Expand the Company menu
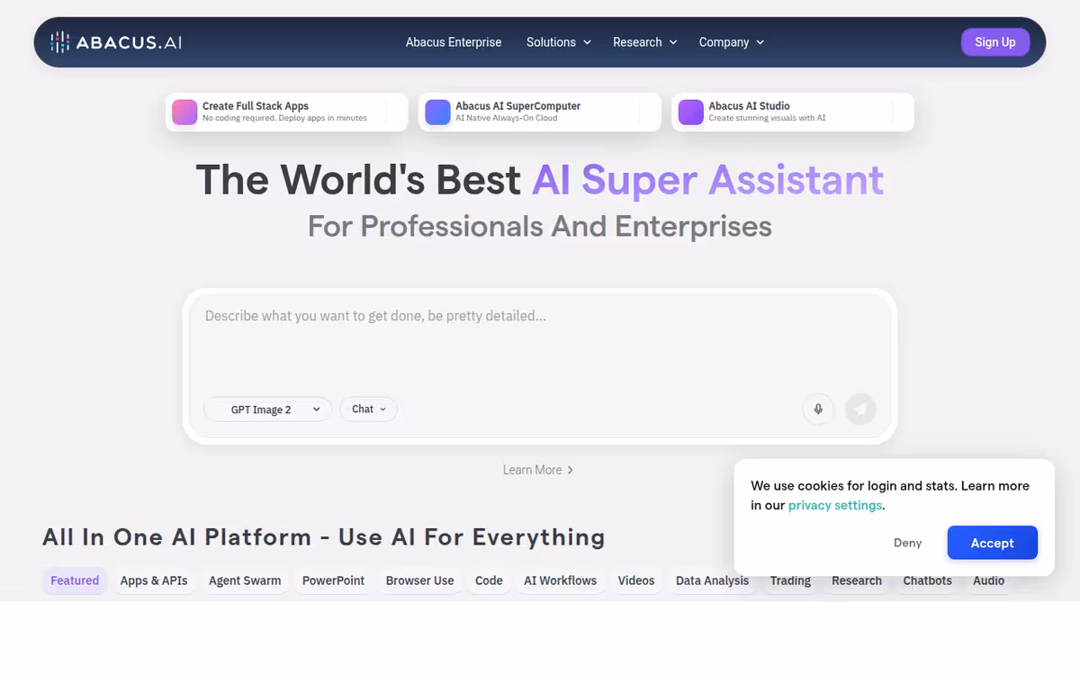This screenshot has width=1080, height=675. pos(732,42)
